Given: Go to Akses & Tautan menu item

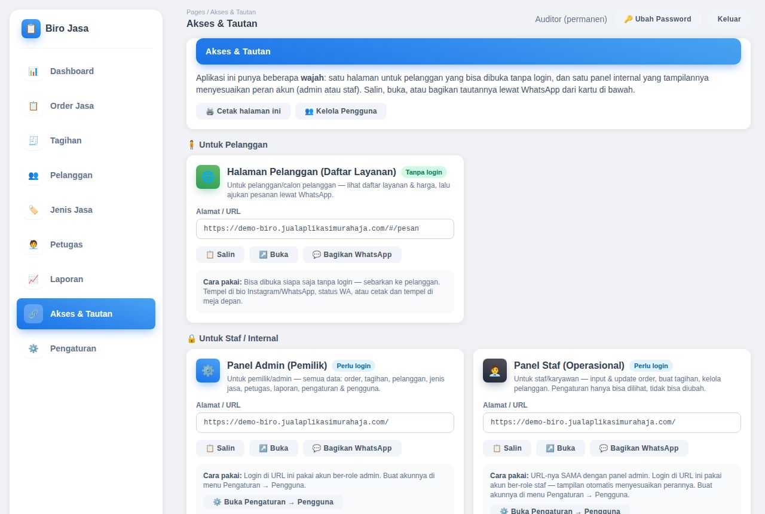Looking at the screenshot, I should pyautogui.click(x=86, y=314).
